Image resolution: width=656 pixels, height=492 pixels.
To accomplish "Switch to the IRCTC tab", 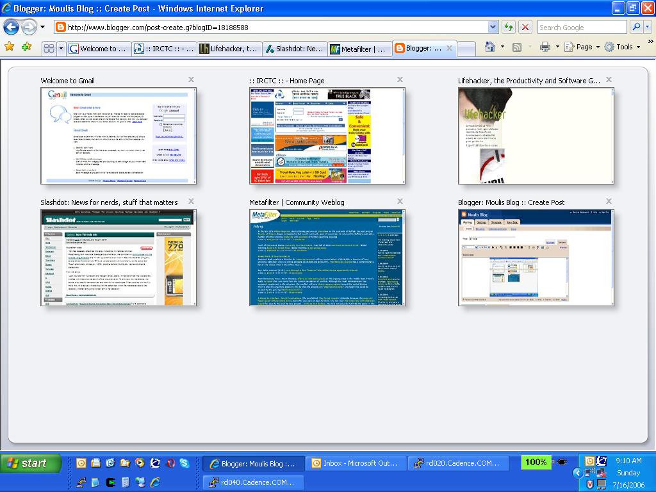I will [x=165, y=49].
